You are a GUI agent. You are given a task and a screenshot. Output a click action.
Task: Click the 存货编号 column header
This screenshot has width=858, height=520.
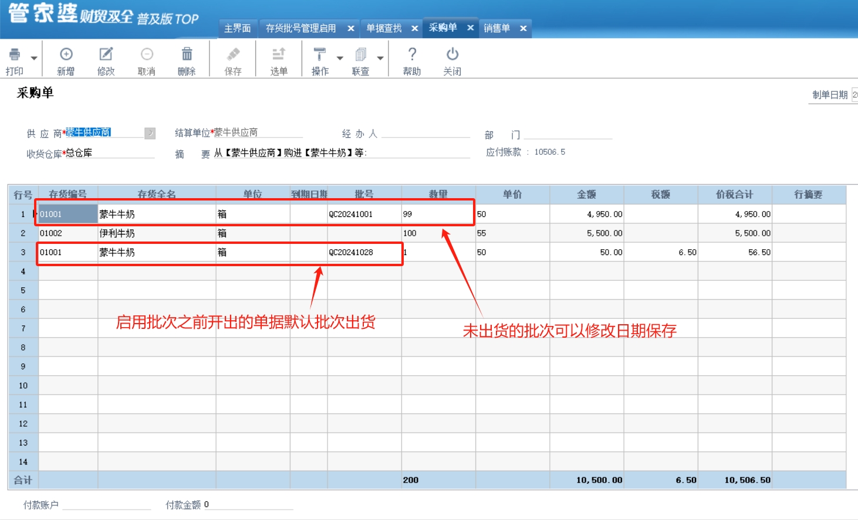click(68, 195)
